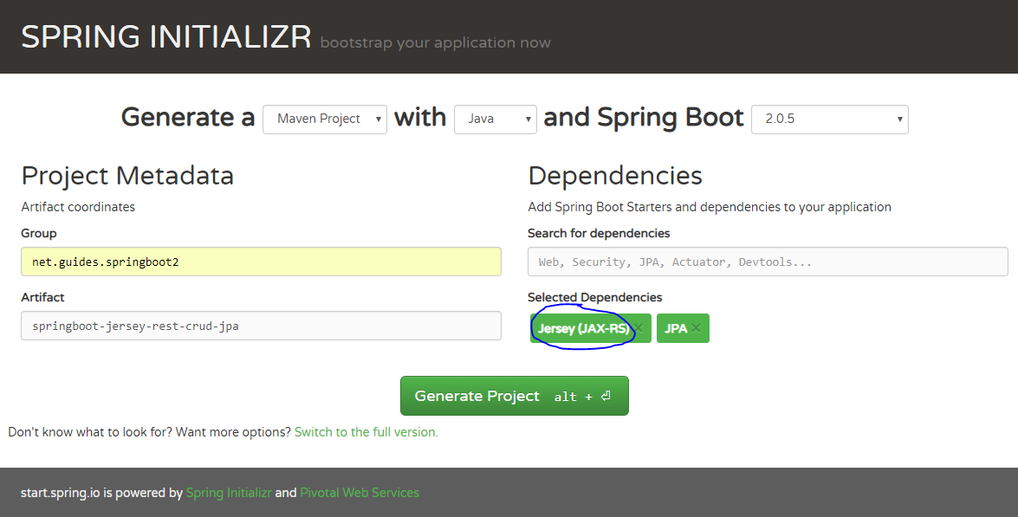1018x517 pixels.
Task: Click the SPRING INITIALIZR header title
Action: tap(166, 36)
